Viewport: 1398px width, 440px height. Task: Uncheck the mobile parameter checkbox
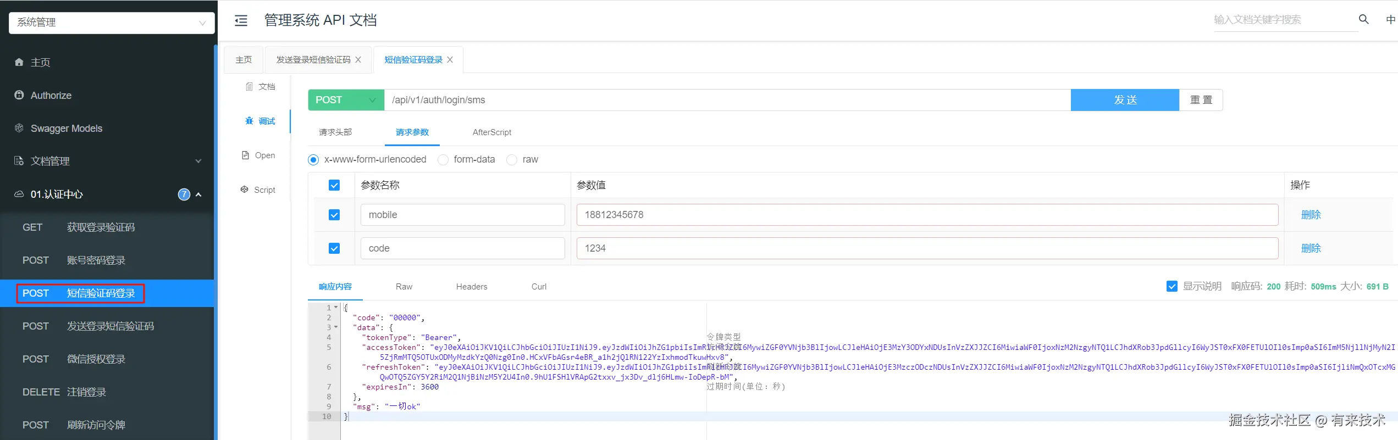point(334,215)
